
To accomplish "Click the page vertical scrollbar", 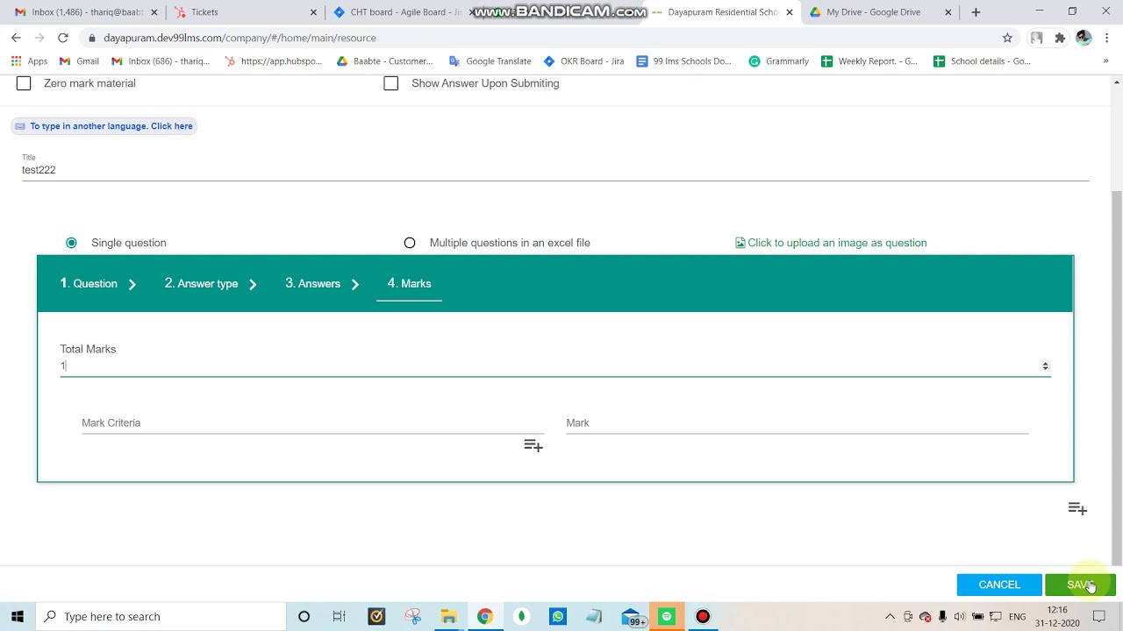I will coord(1116,377).
